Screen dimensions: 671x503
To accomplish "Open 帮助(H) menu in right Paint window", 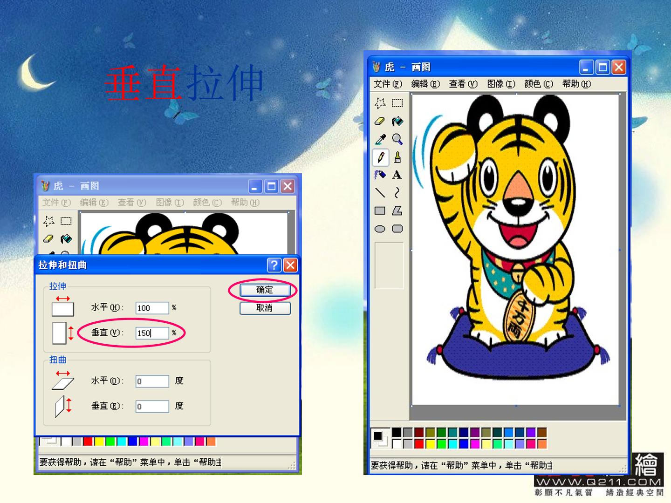I will (x=576, y=84).
